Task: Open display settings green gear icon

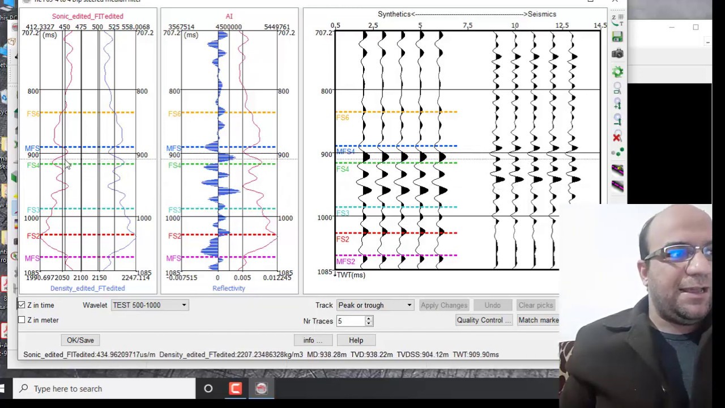Action: (x=617, y=72)
